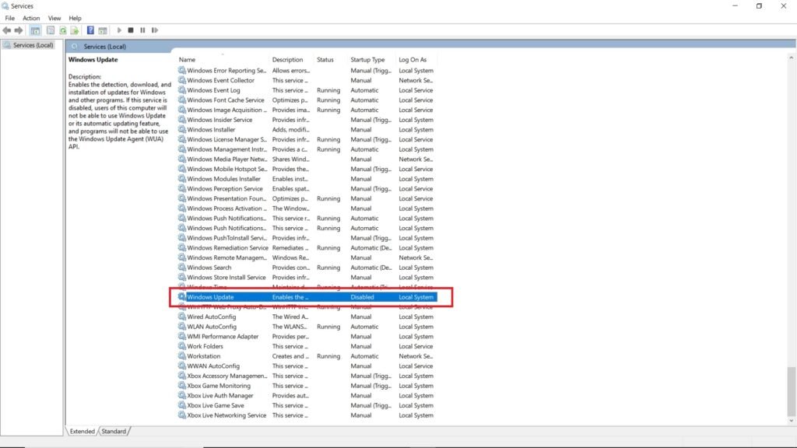Image resolution: width=797 pixels, height=448 pixels.
Task: Open the Action menu
Action: (x=31, y=18)
